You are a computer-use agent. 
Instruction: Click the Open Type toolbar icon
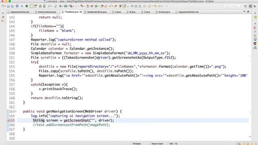(102, 6)
